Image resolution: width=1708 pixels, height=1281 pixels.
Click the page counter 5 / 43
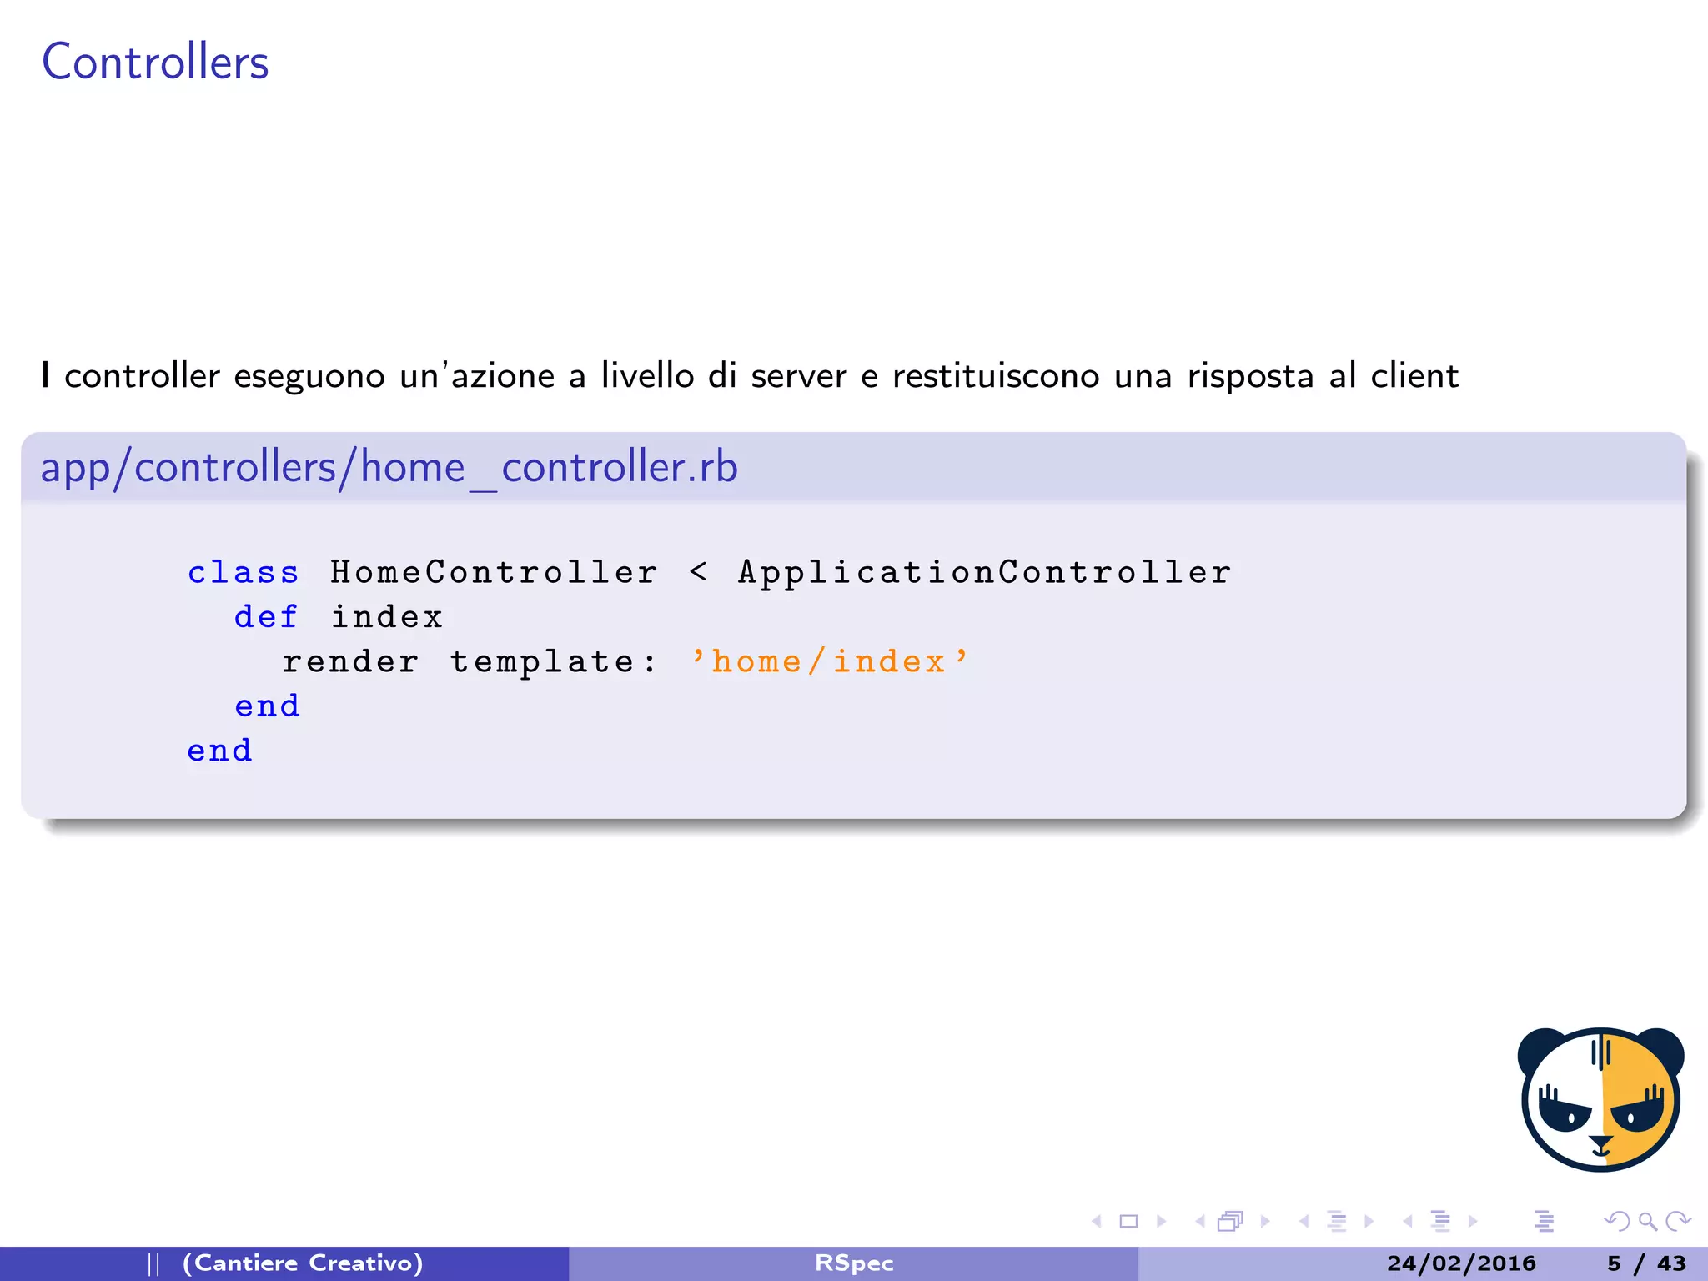click(1647, 1263)
